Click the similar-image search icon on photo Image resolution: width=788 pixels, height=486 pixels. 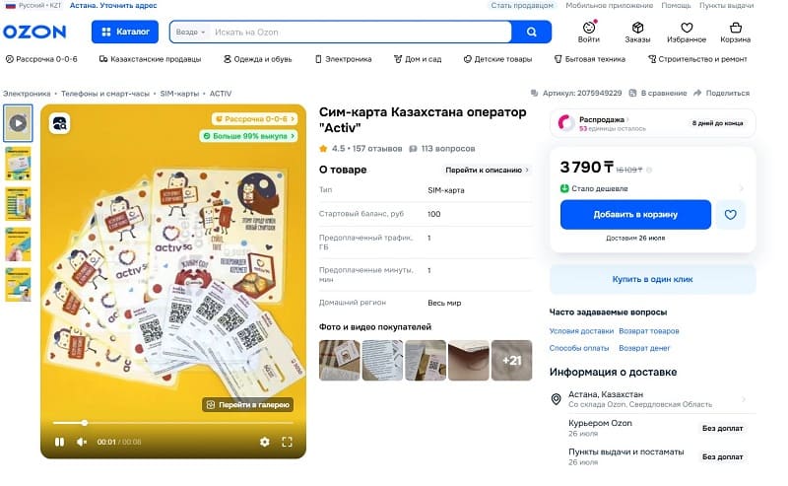pos(60,123)
